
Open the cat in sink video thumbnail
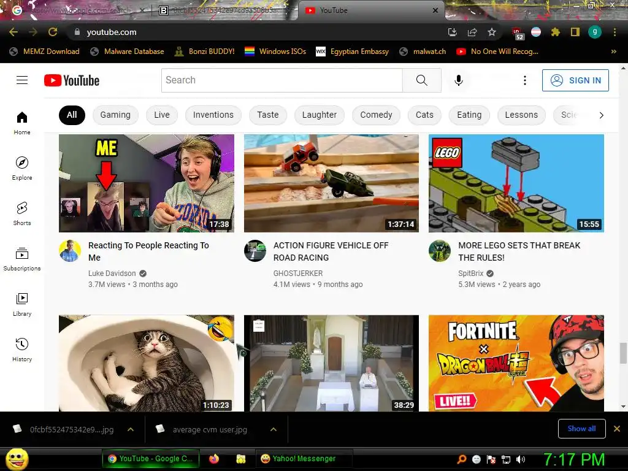(147, 363)
